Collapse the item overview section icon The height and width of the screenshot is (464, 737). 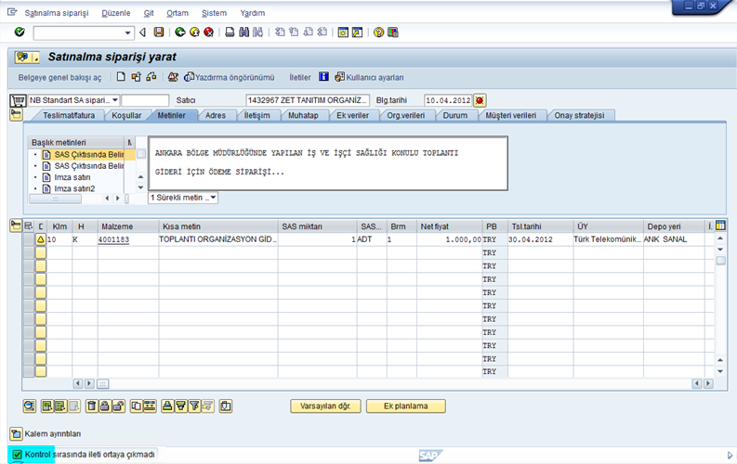click(x=16, y=226)
